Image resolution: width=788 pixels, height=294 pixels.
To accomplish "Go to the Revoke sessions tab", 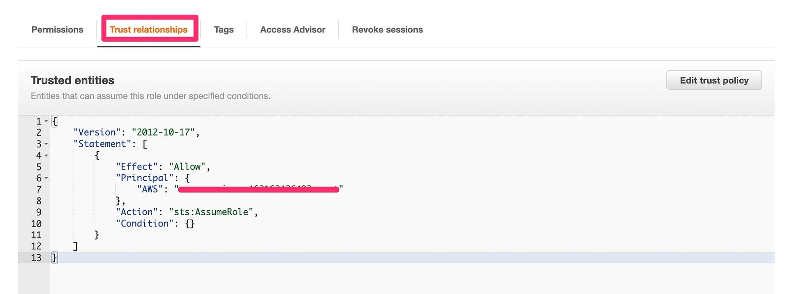I will click(x=387, y=30).
